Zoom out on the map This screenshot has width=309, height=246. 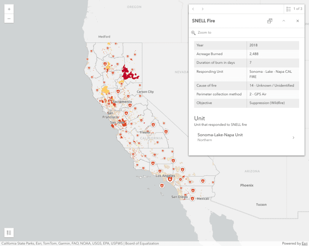(9, 18)
